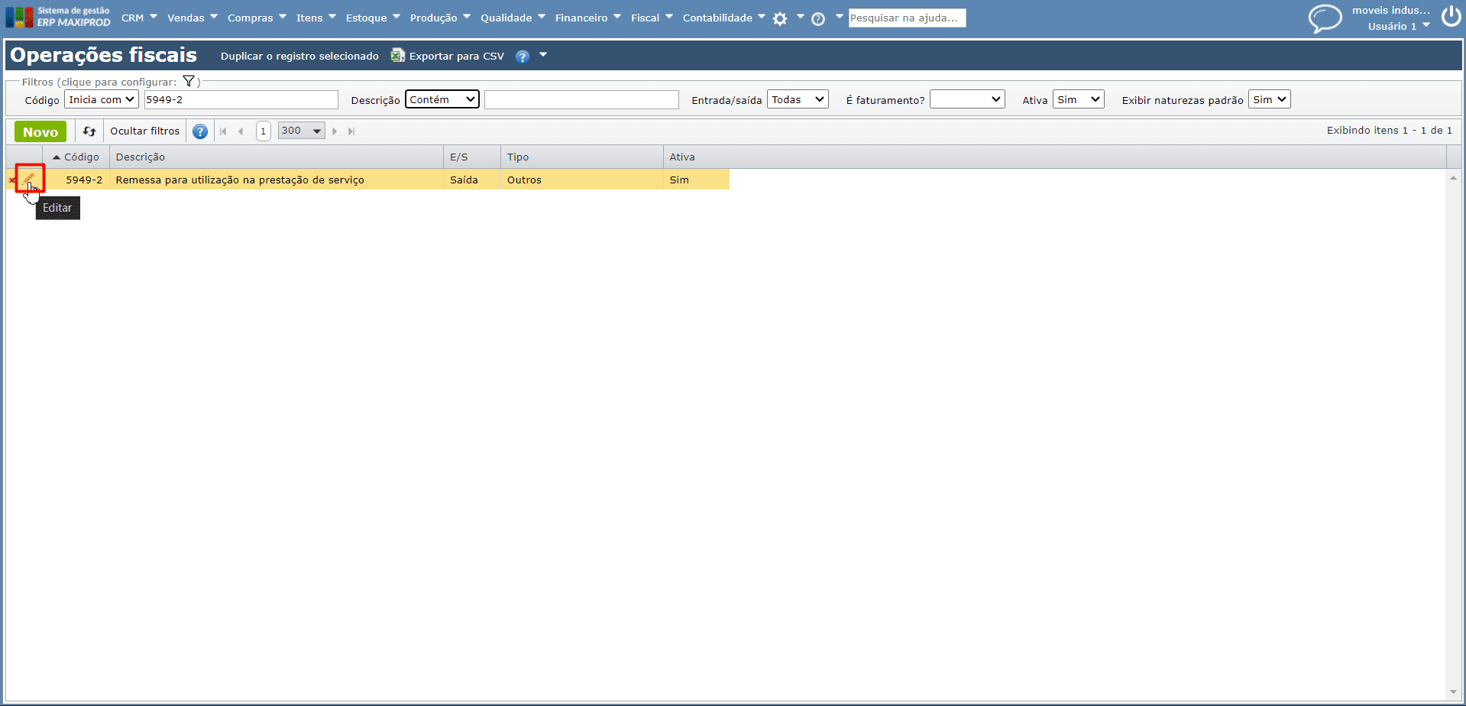The image size is (1466, 706).
Task: Open the Descrição 'Contém' dropdown
Action: [442, 99]
